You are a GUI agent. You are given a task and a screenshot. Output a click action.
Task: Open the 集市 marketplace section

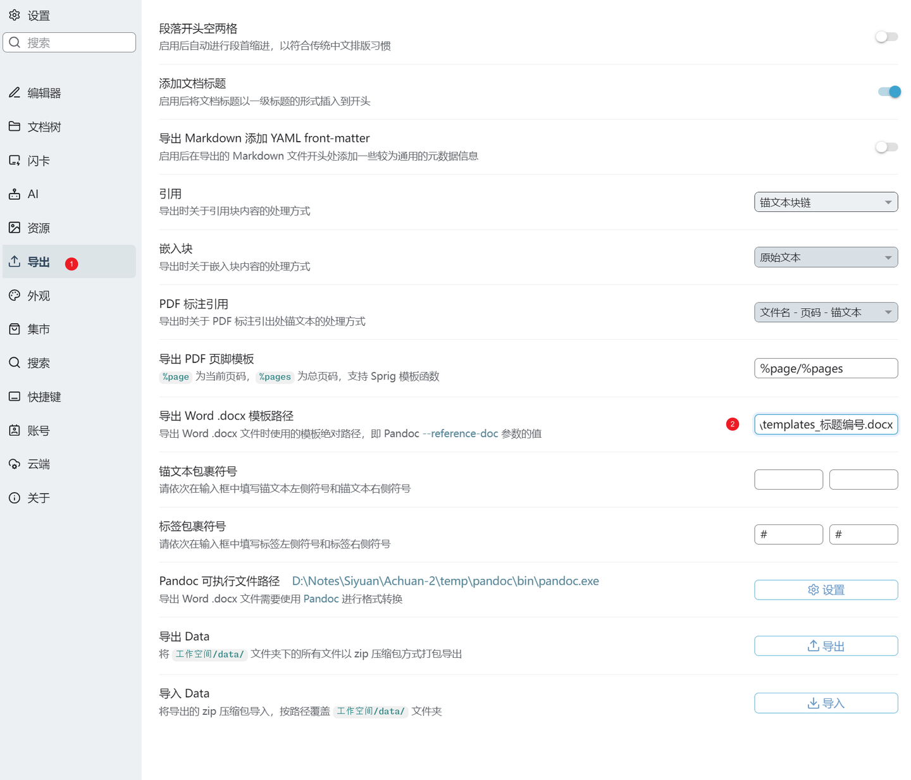pyautogui.click(x=38, y=329)
